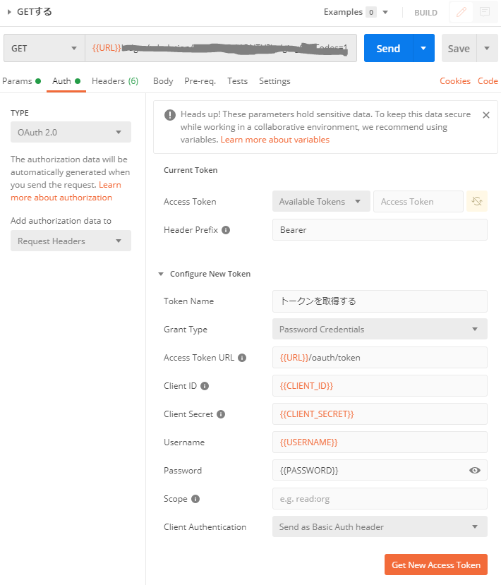Open the Send button dropdown arrow
The width and height of the screenshot is (501, 585).
tap(423, 48)
